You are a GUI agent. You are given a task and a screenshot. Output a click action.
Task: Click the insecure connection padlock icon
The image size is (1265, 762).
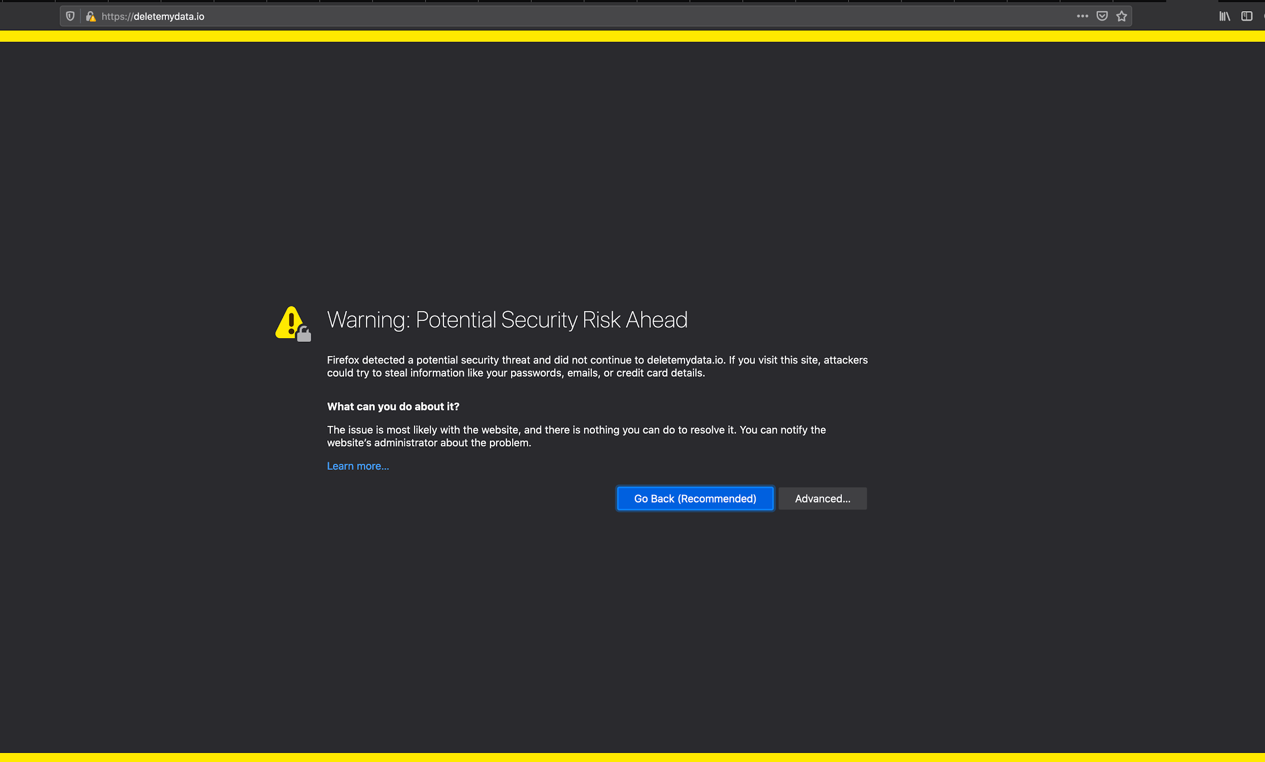(x=91, y=16)
